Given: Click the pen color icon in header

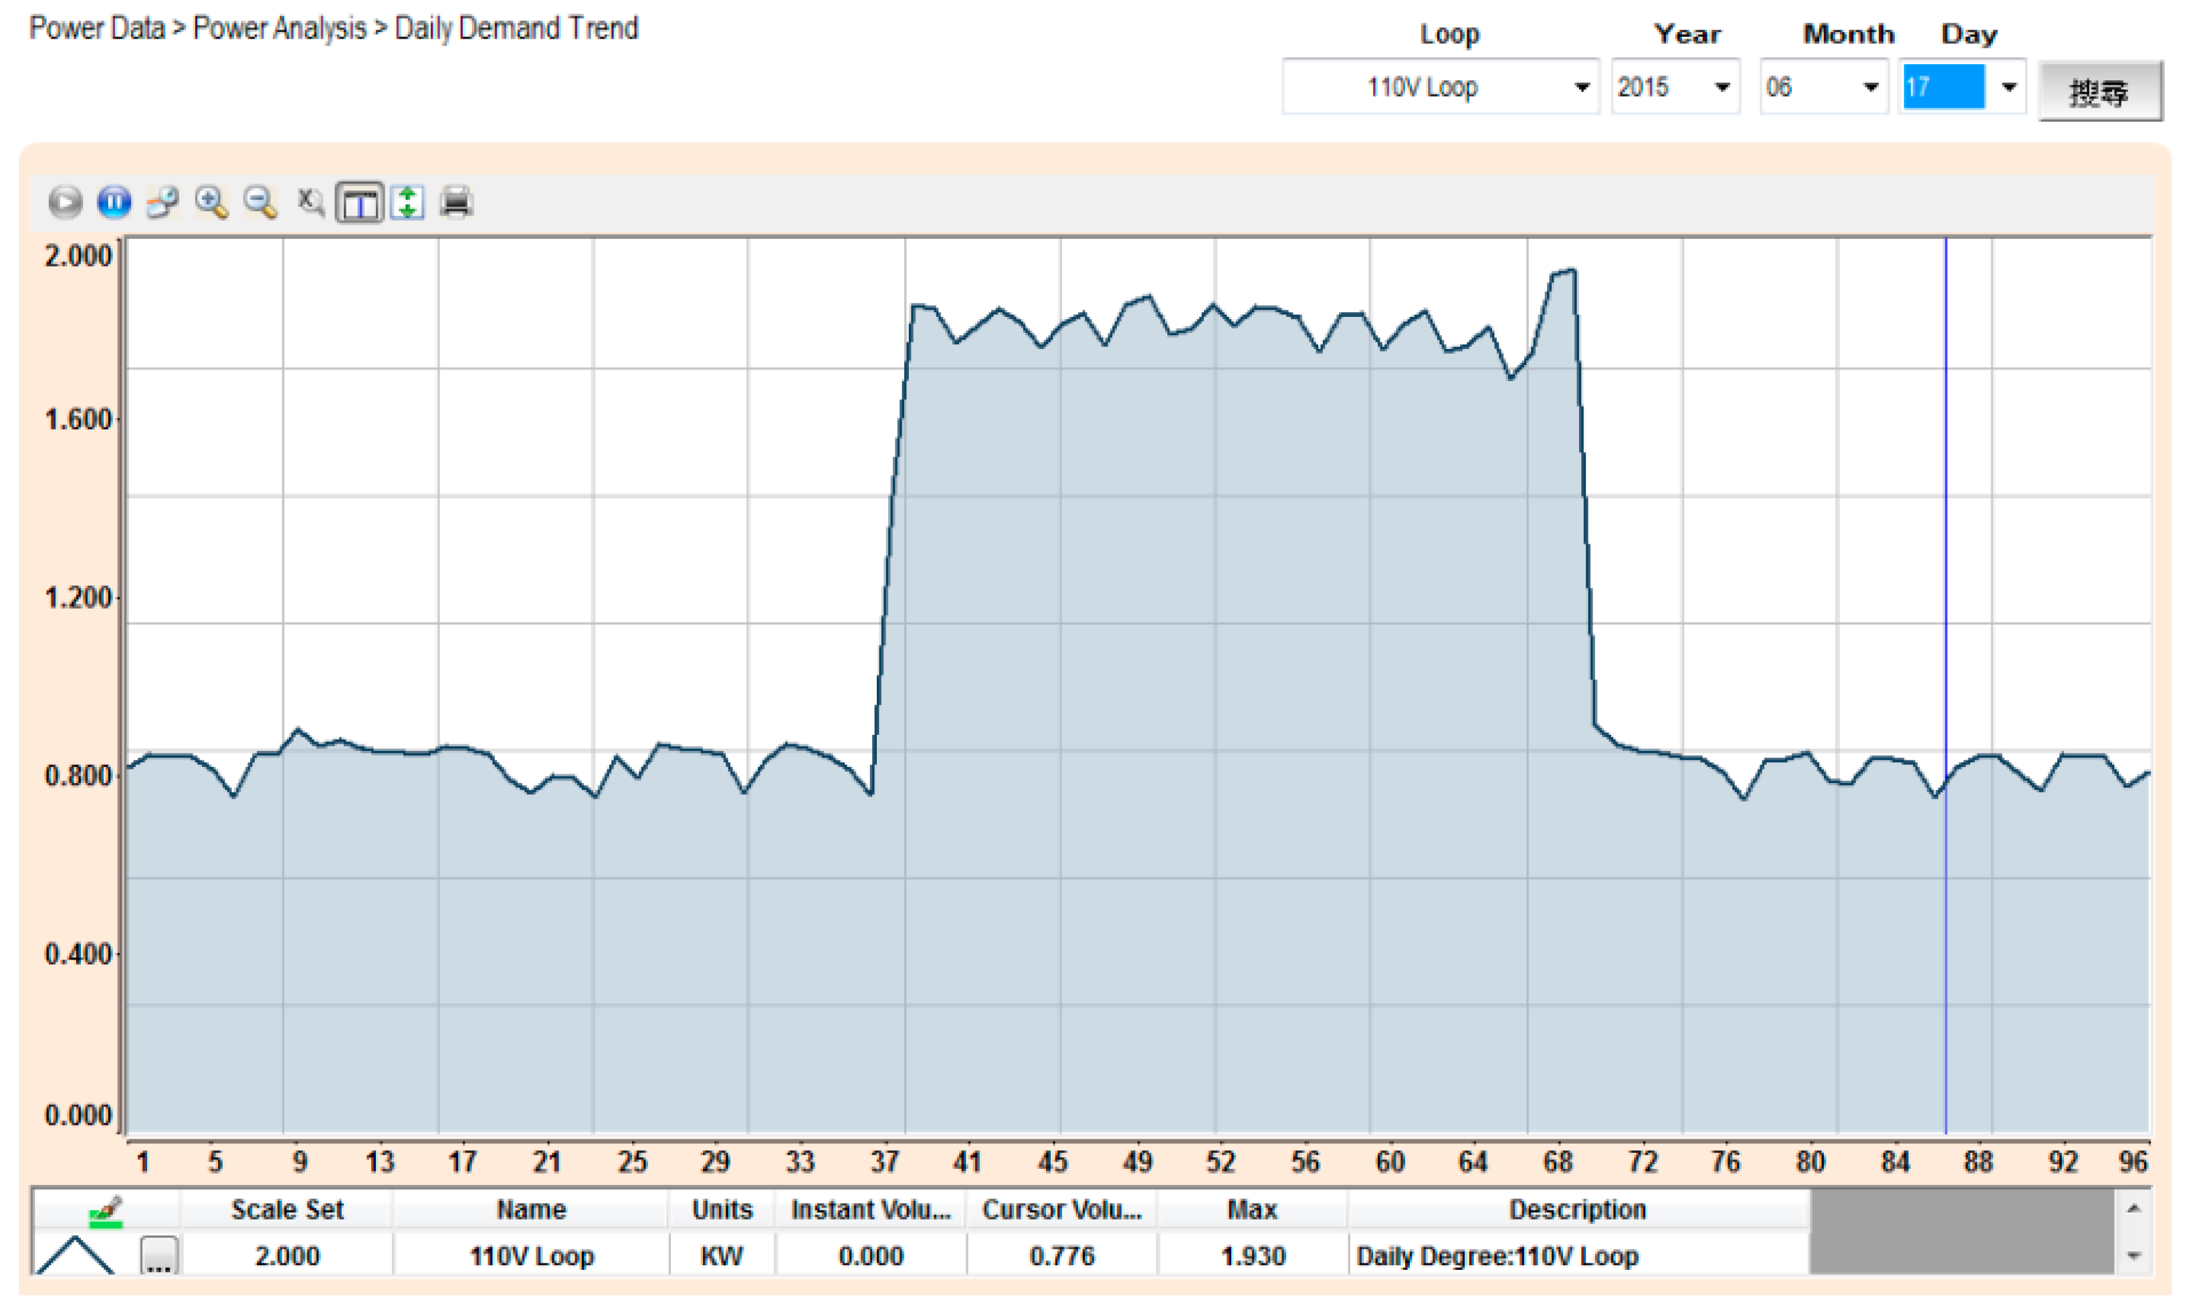Looking at the screenshot, I should click(x=106, y=1210).
